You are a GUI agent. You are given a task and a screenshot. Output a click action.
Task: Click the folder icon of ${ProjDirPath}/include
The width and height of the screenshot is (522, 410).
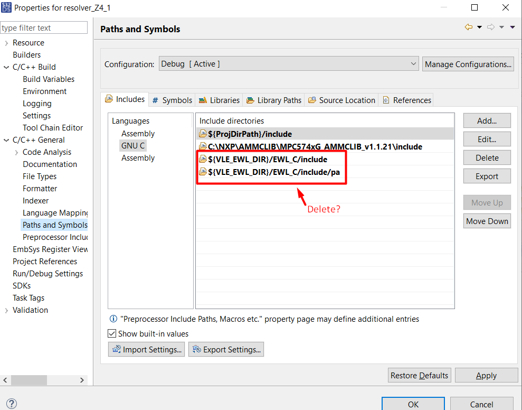pos(202,134)
